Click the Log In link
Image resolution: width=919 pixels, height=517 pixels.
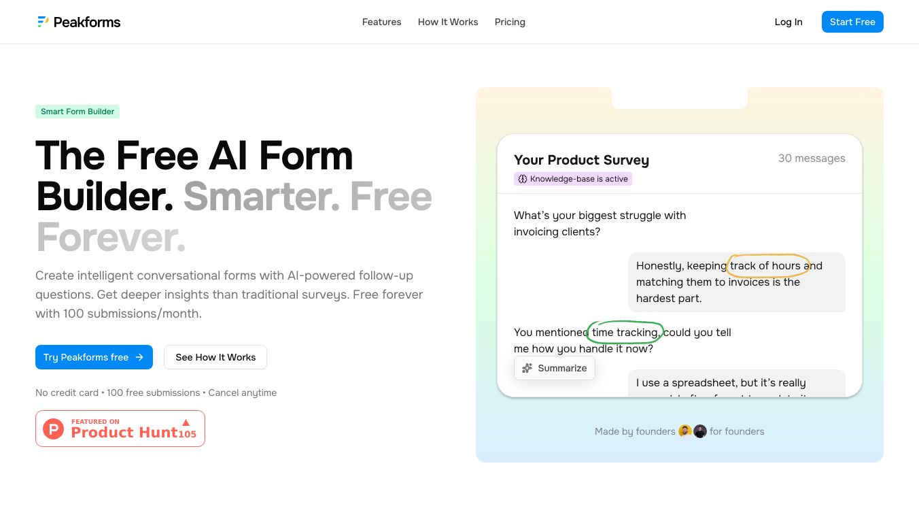(788, 22)
